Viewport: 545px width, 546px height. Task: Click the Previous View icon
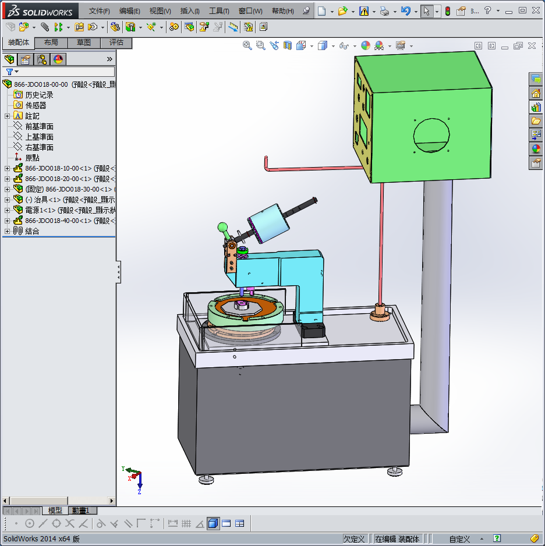click(274, 45)
